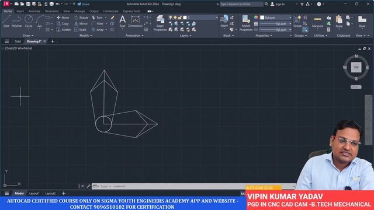
Task: Activate the Fillet command
Action: pos(98,23)
